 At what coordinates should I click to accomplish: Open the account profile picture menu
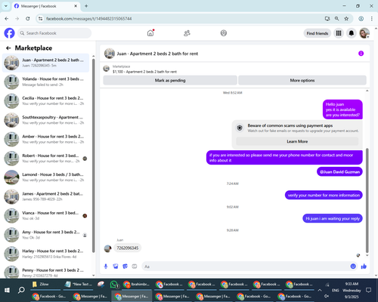pos(364,33)
